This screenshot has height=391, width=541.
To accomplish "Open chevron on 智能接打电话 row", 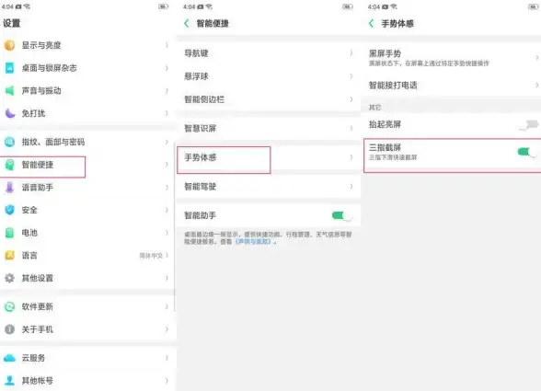I will [x=537, y=85].
